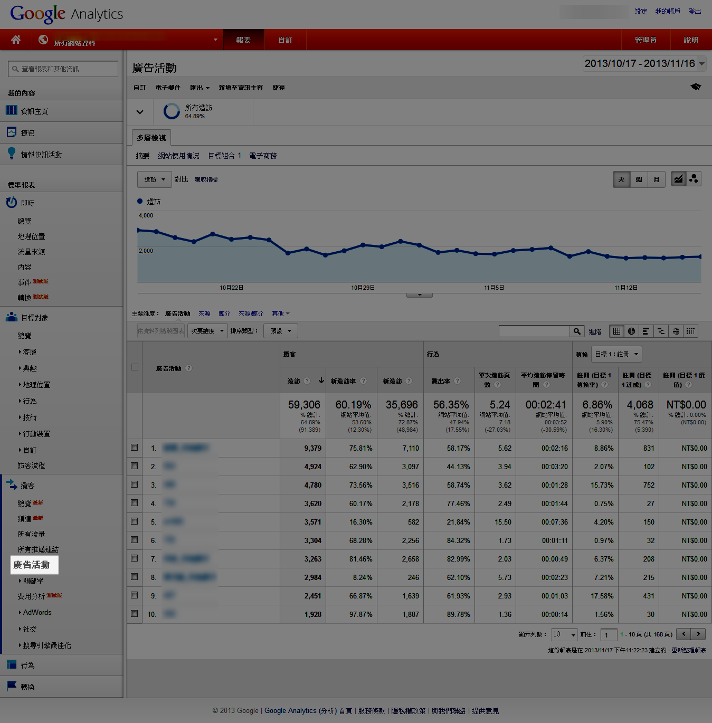Open the graduation cap help icon
712x723 pixels.
[696, 87]
